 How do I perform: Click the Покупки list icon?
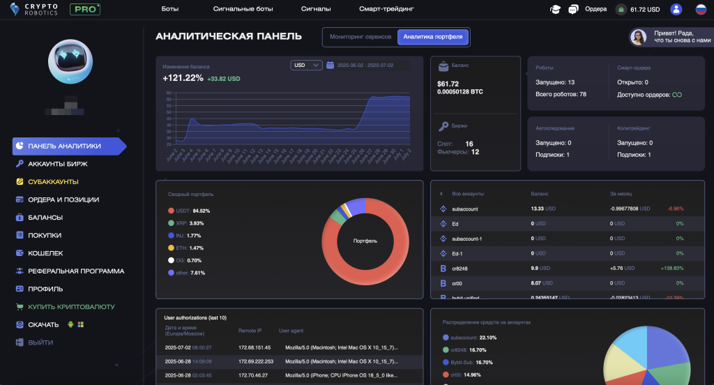click(20, 235)
